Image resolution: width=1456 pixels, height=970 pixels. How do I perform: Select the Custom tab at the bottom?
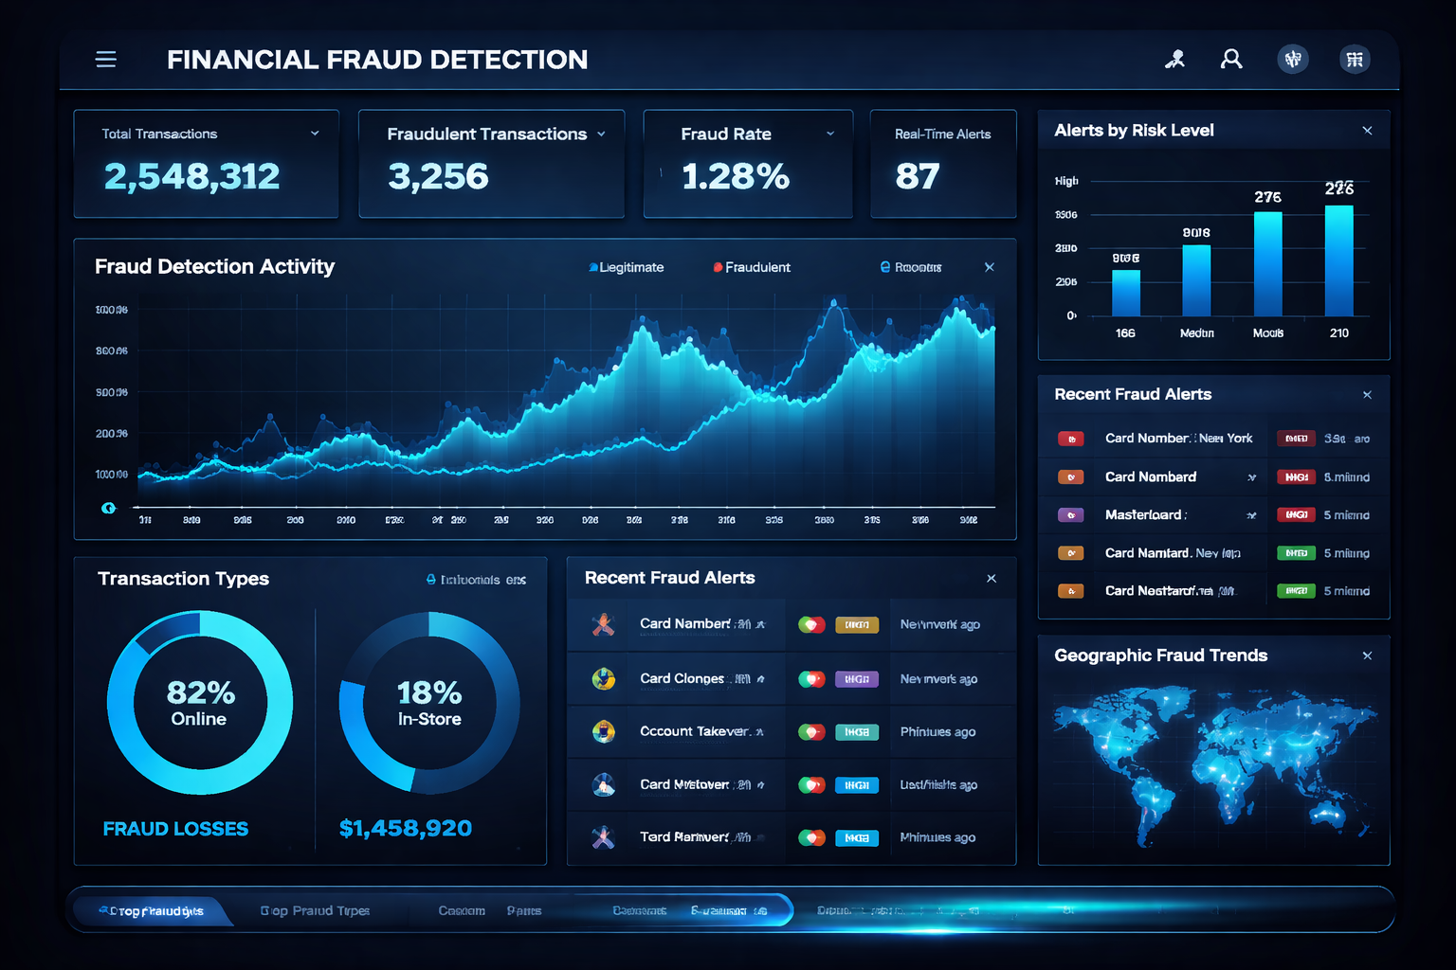pos(462,910)
